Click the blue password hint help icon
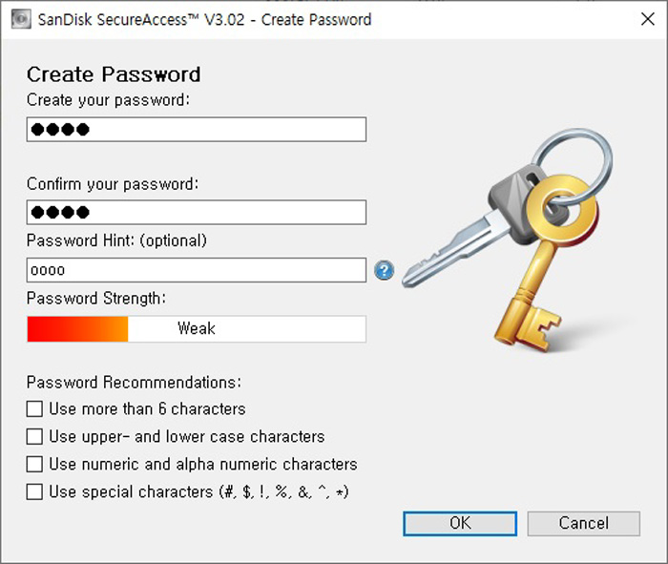This screenshot has height=564, width=668. (384, 270)
